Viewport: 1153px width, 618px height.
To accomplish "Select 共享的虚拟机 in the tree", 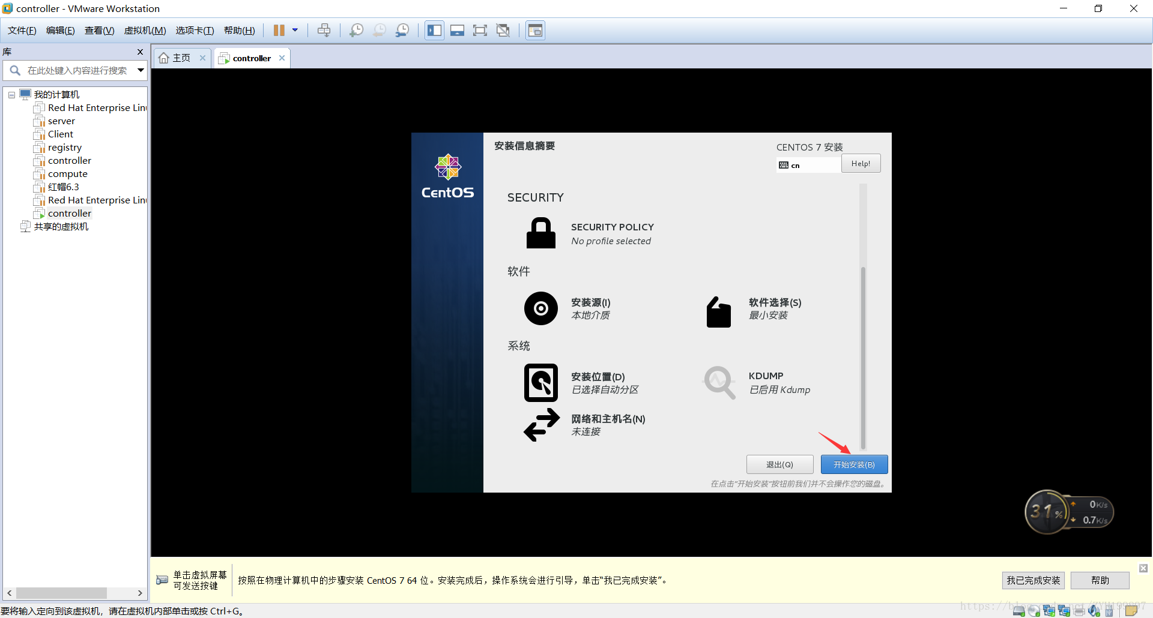I will tap(61, 227).
